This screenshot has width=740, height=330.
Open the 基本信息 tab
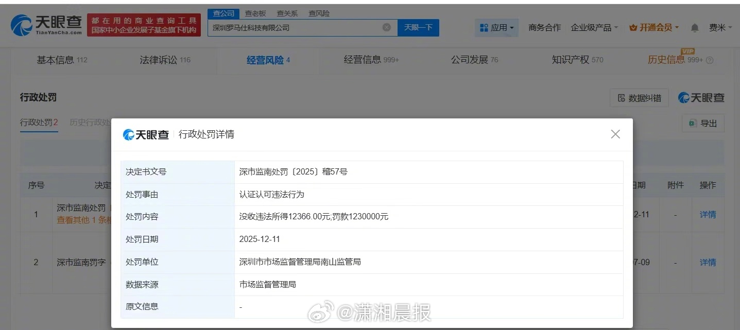click(62, 60)
